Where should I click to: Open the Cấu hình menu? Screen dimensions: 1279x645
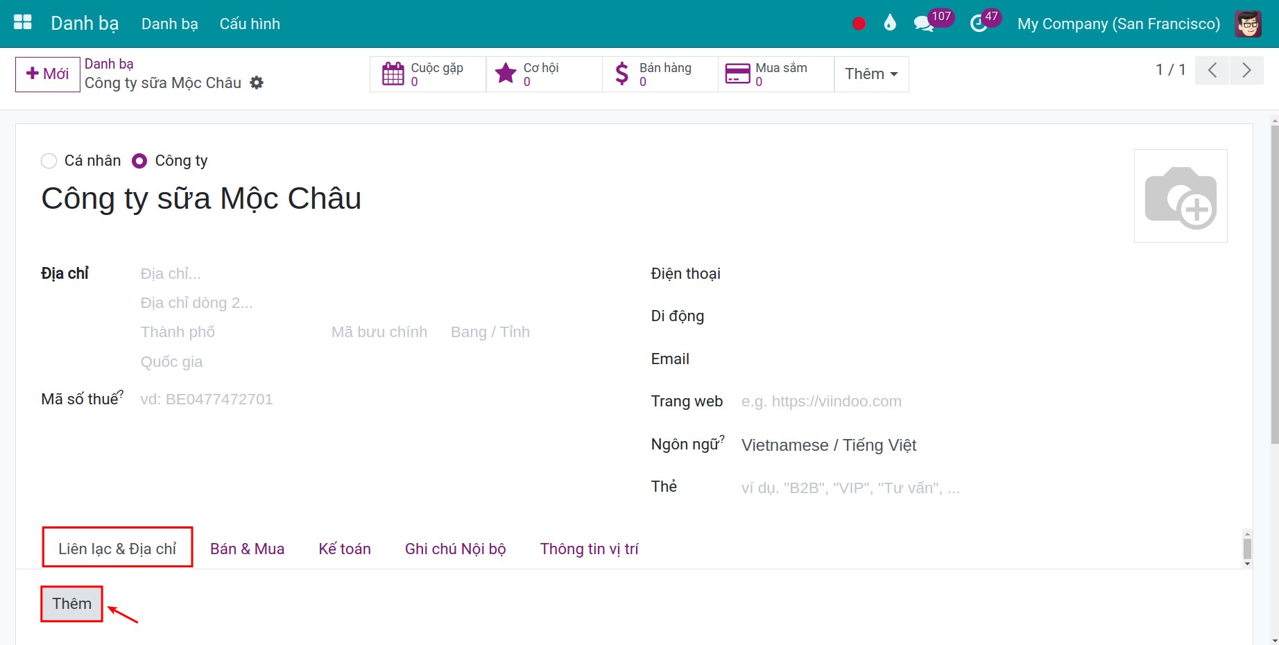(x=250, y=24)
